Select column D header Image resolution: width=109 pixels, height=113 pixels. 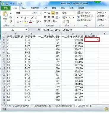(x=73, y=34)
